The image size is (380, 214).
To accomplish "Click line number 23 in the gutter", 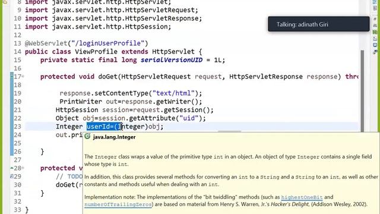I will coord(17,127).
